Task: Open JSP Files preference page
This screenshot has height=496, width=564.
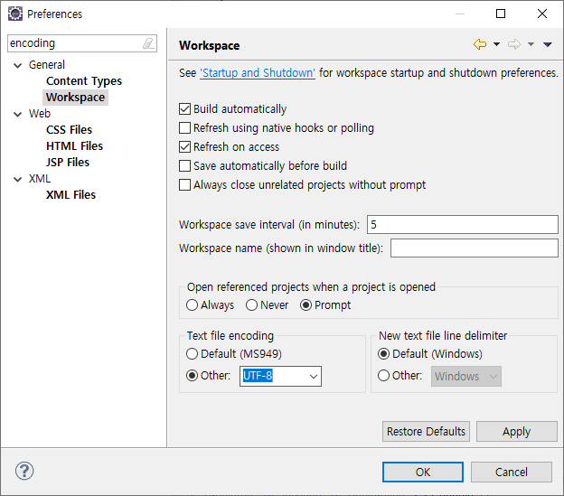Action: pyautogui.click(x=68, y=162)
